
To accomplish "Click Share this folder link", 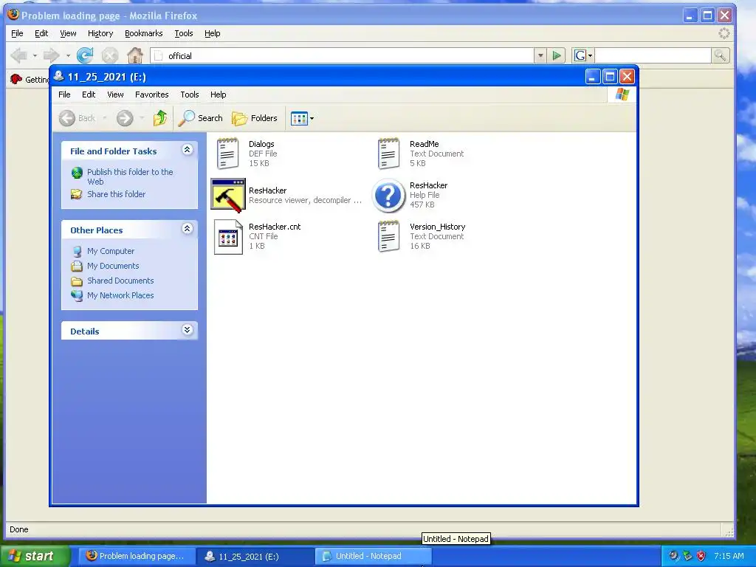I will (116, 194).
